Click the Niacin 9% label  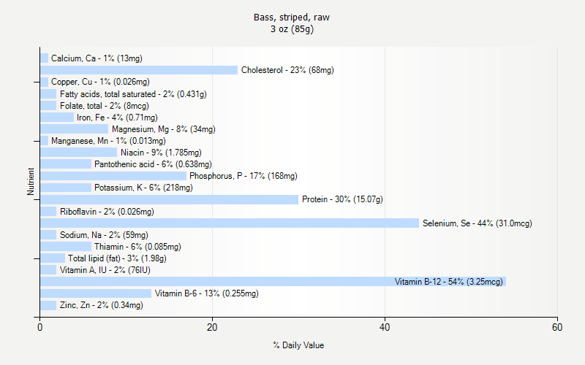(x=161, y=153)
